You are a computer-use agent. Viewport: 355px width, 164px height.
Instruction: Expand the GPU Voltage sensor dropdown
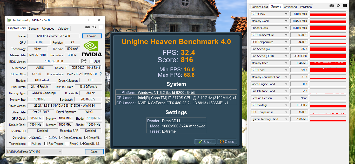286,105
